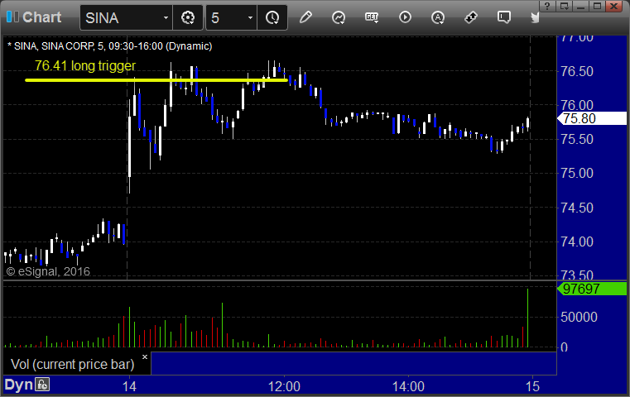Open the studies chart-line icon

click(x=339, y=17)
